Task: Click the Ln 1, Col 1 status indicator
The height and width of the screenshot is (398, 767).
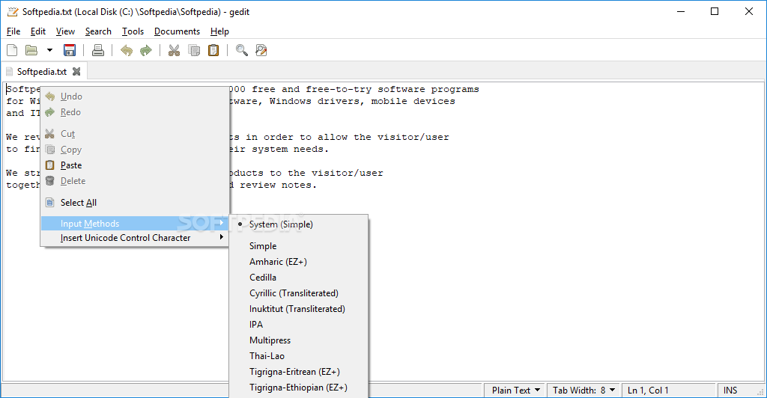Action: pyautogui.click(x=648, y=391)
